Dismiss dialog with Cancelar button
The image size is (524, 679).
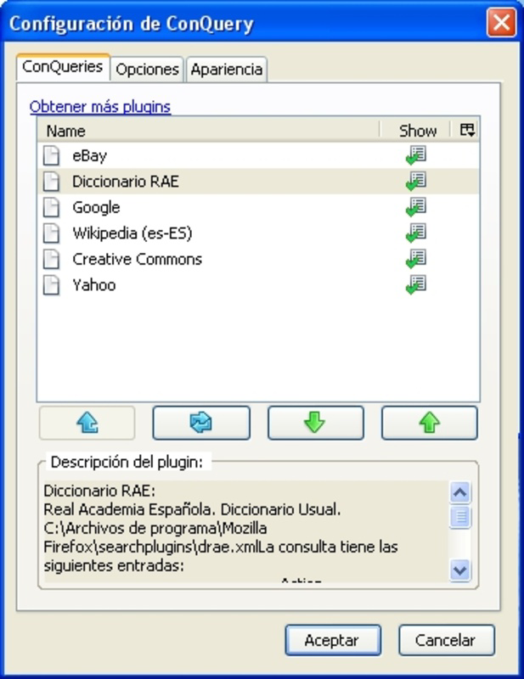click(447, 640)
